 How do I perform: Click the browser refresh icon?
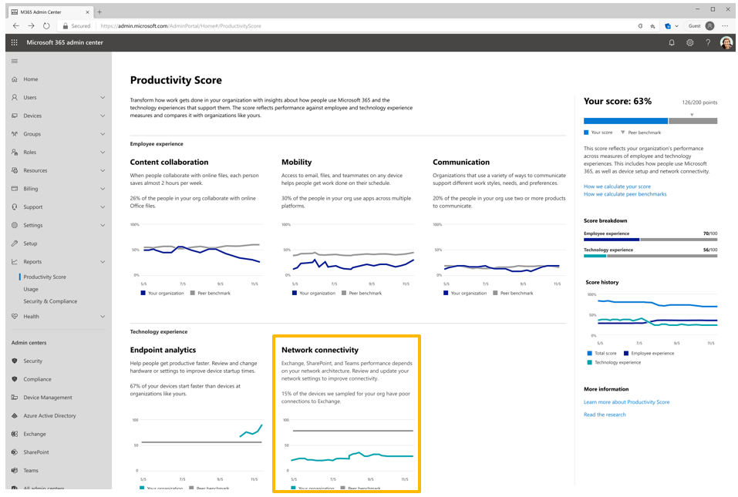[46, 26]
